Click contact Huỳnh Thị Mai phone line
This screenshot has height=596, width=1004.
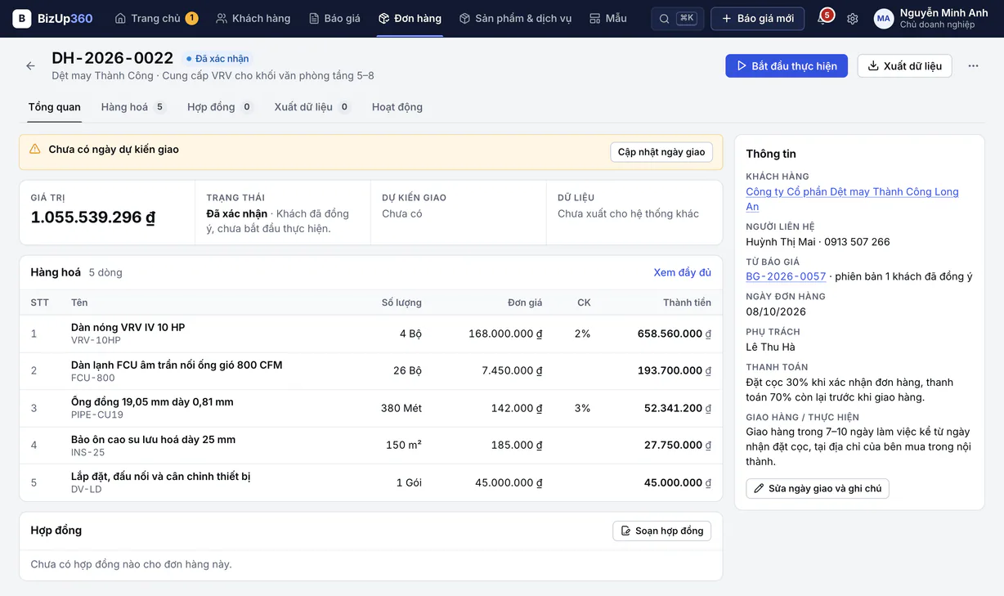click(x=818, y=242)
